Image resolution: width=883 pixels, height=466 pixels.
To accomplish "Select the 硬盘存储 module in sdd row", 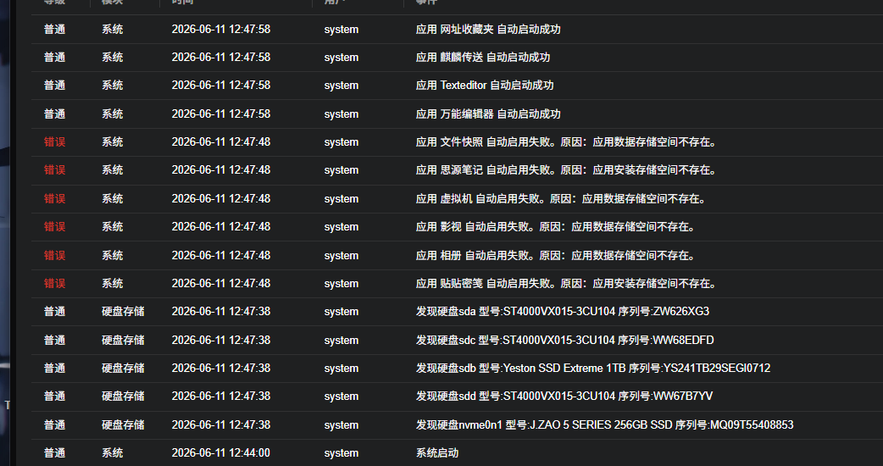I will (123, 397).
